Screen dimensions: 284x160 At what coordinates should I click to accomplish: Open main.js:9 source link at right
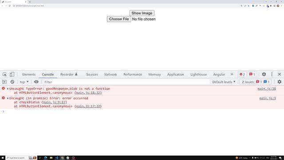[268, 98]
